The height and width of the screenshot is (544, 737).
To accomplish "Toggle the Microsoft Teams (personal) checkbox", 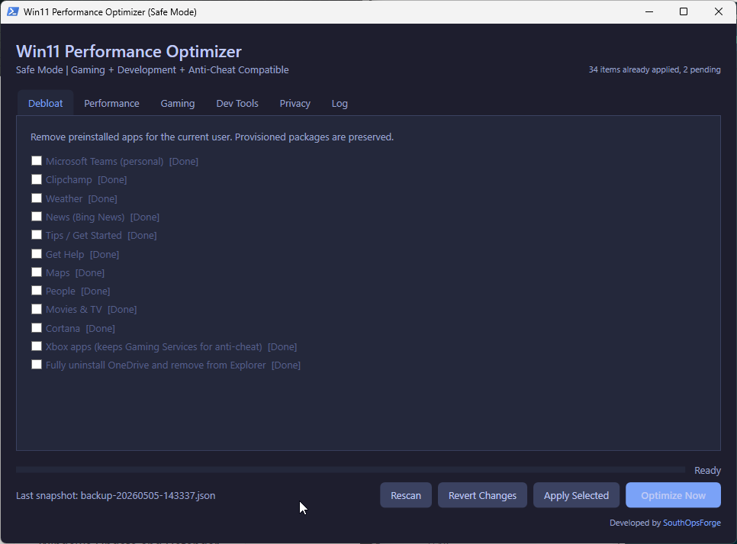I will point(36,161).
